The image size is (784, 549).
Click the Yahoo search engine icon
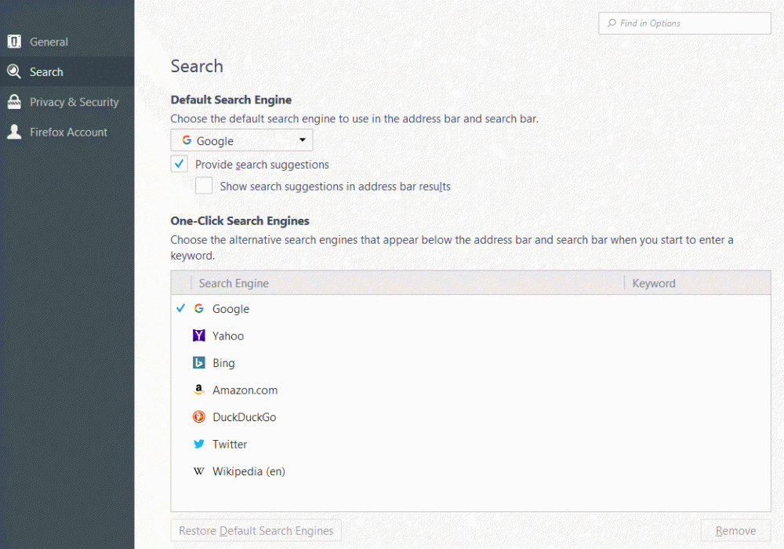[x=199, y=336]
